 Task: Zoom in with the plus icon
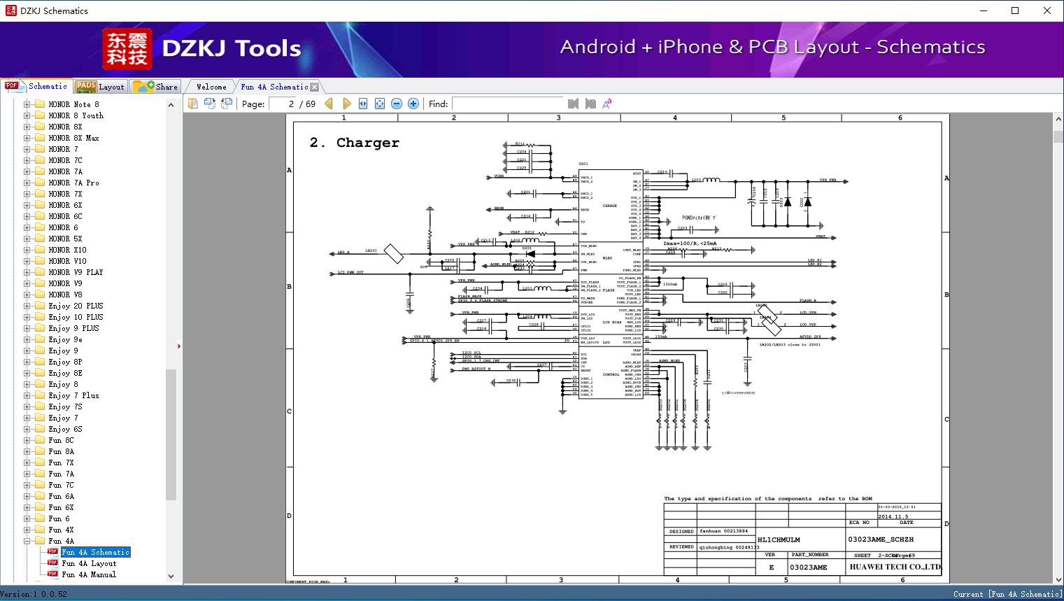click(413, 104)
